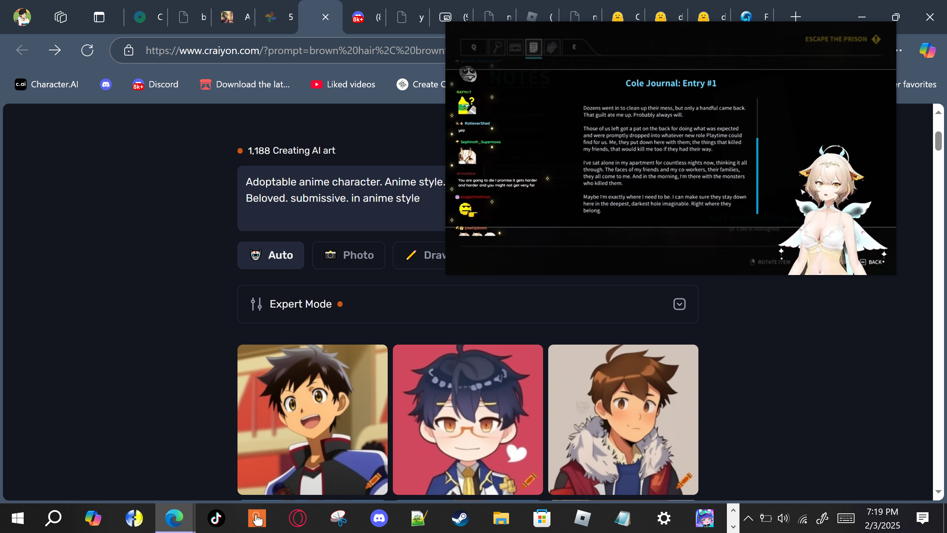Show hidden system tray icons
947x533 pixels.
748,519
